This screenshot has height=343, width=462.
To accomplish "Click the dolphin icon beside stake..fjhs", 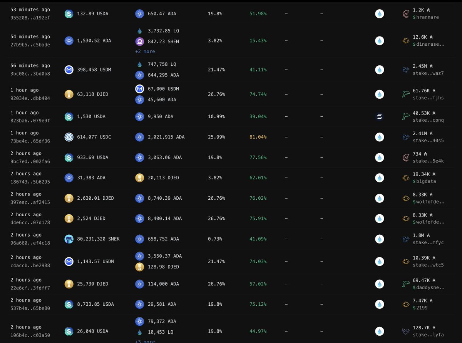I will click(406, 94).
